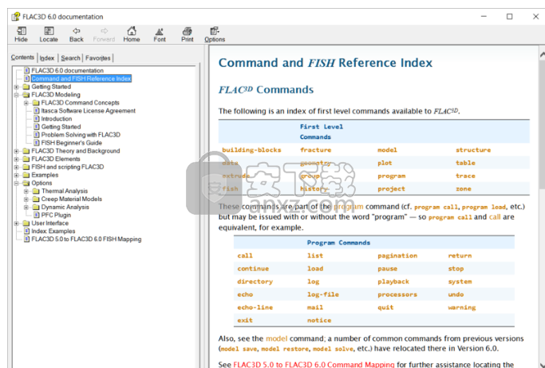Open the notice command link
The width and height of the screenshot is (545, 368).
point(319,320)
